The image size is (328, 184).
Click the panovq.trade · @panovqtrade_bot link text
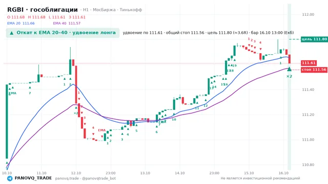(86, 178)
